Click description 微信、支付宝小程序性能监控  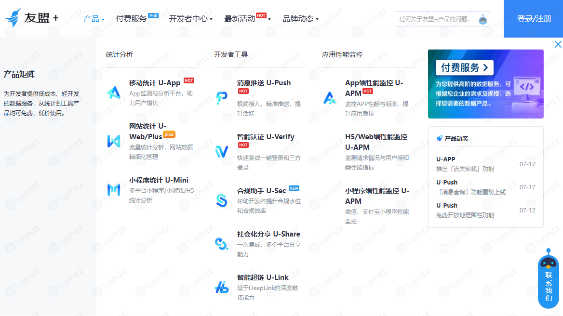(x=377, y=217)
